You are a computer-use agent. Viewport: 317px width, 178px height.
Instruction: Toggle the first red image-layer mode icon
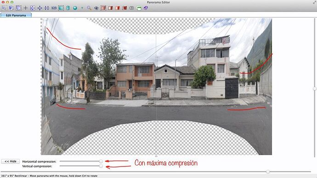103,8
